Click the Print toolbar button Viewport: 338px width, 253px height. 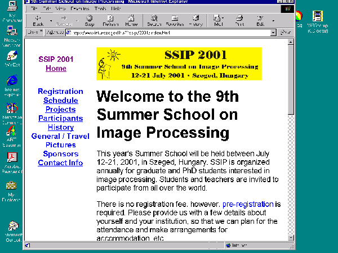pos(239,21)
